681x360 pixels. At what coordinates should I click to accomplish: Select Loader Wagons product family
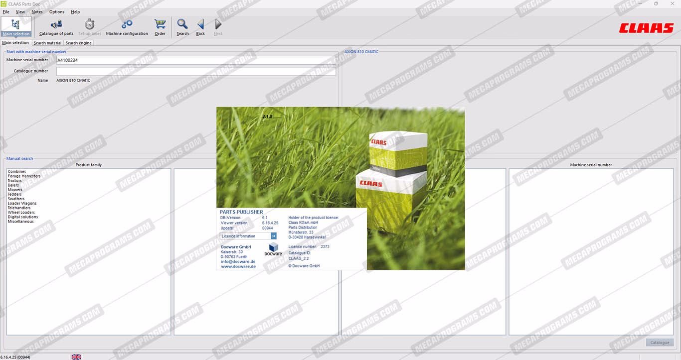click(22, 203)
